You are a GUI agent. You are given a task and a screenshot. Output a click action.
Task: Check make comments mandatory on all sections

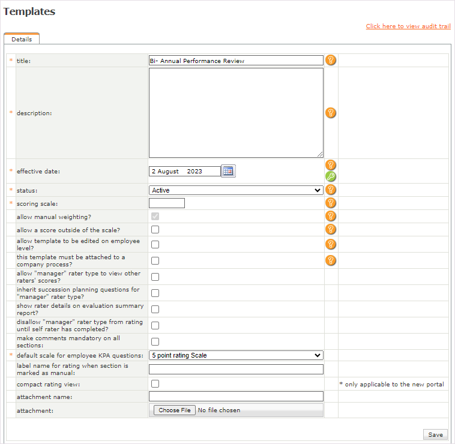point(155,341)
